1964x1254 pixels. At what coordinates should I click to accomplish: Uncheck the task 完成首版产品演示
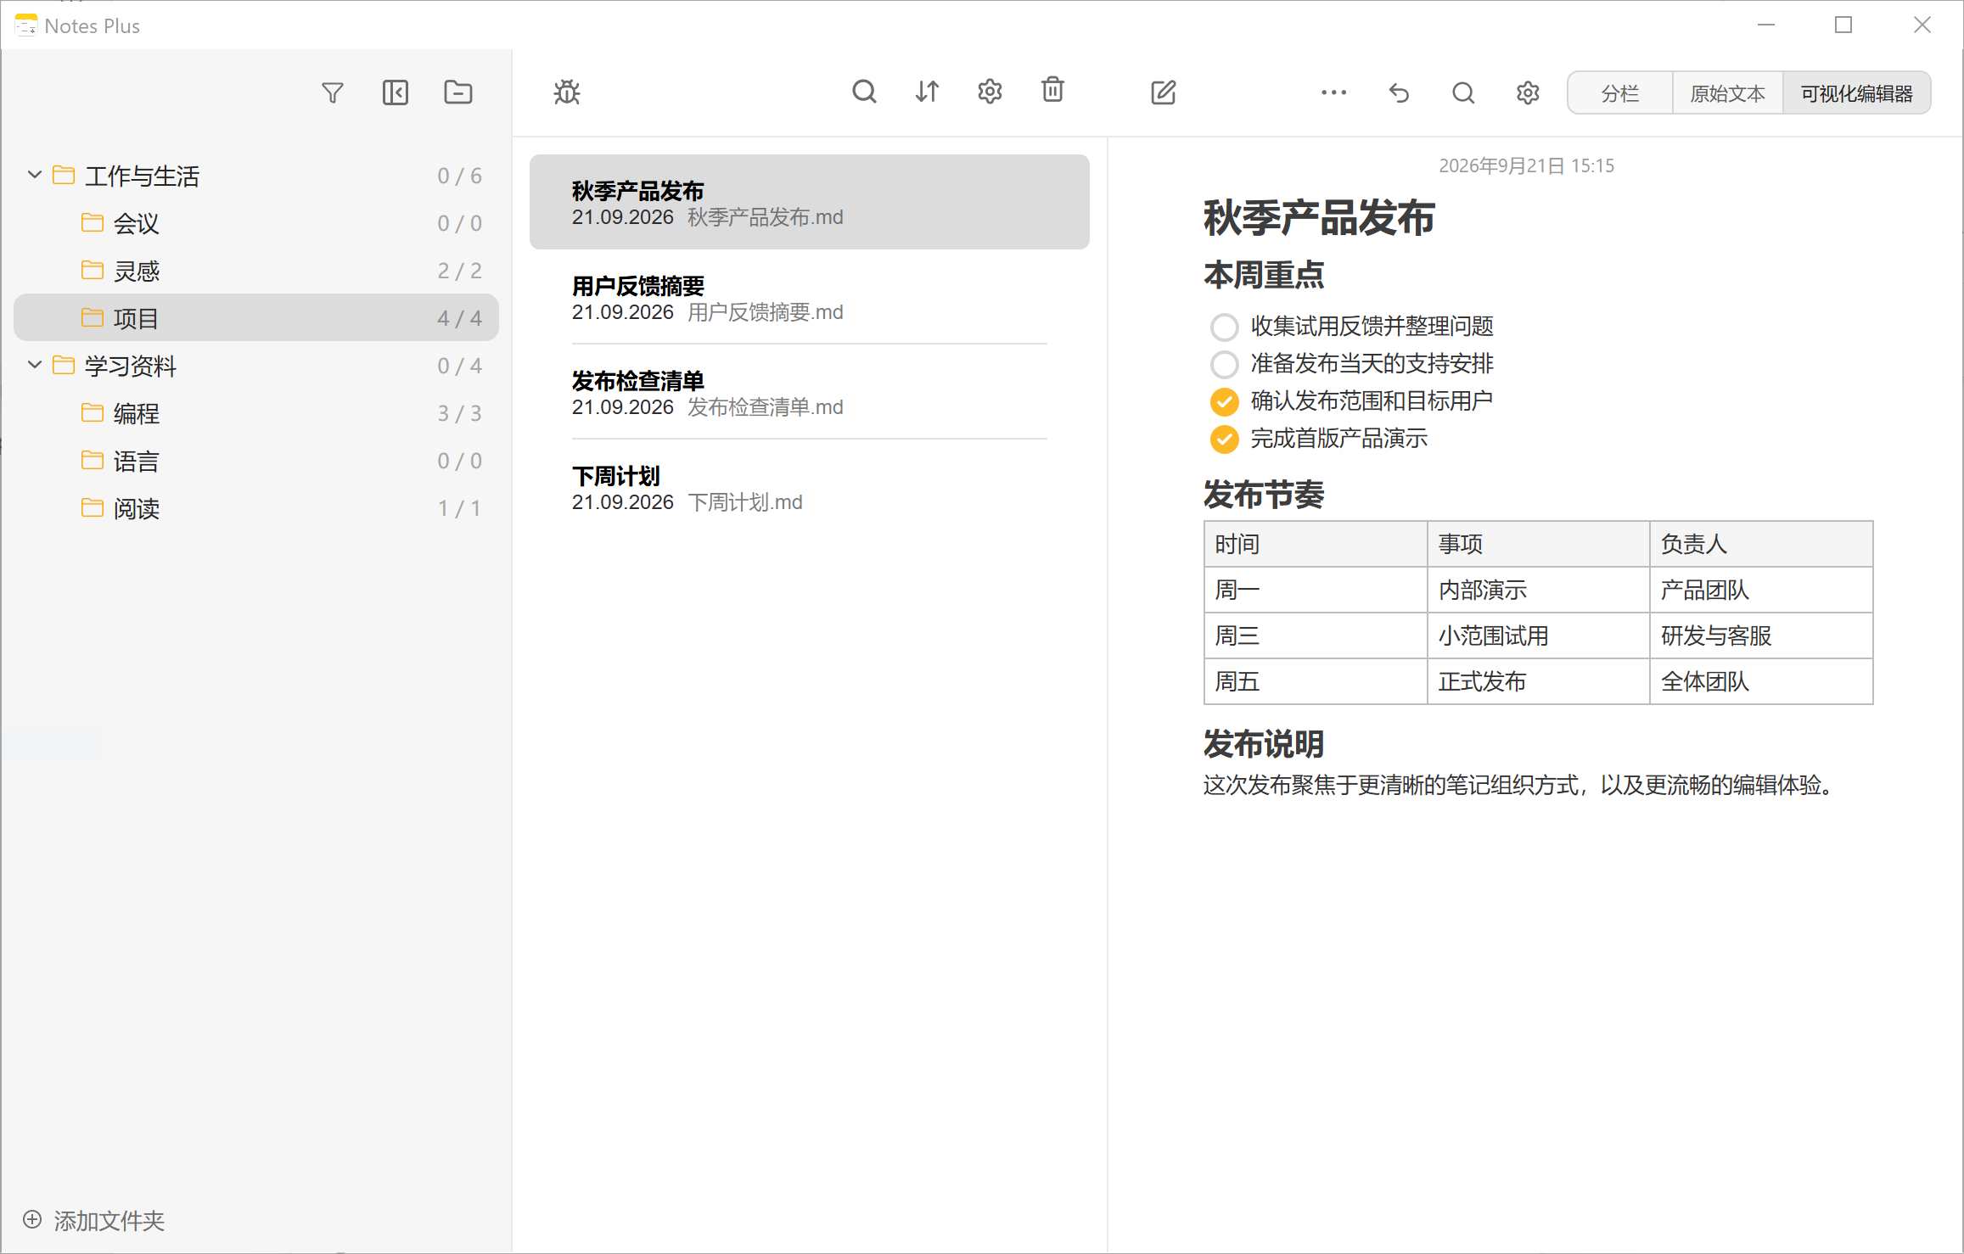[x=1224, y=439]
